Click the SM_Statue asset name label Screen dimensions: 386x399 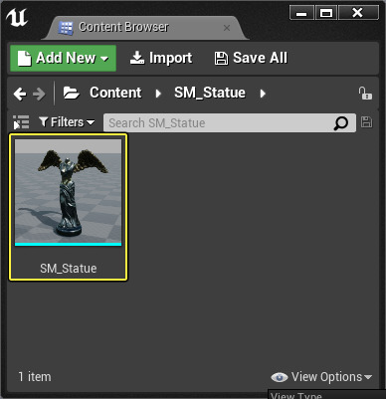tap(68, 268)
